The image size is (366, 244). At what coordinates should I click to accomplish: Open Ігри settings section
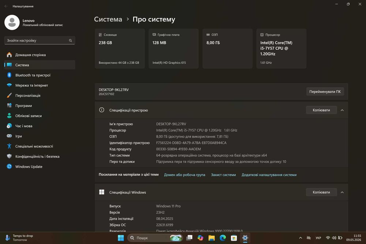coord(40,136)
